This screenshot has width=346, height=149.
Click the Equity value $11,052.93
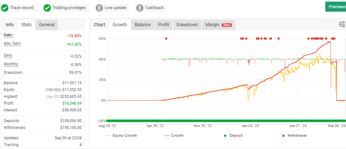pyautogui.click(x=72, y=90)
